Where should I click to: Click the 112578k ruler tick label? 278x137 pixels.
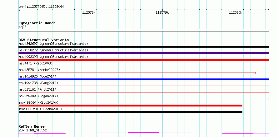pos(89,13)
